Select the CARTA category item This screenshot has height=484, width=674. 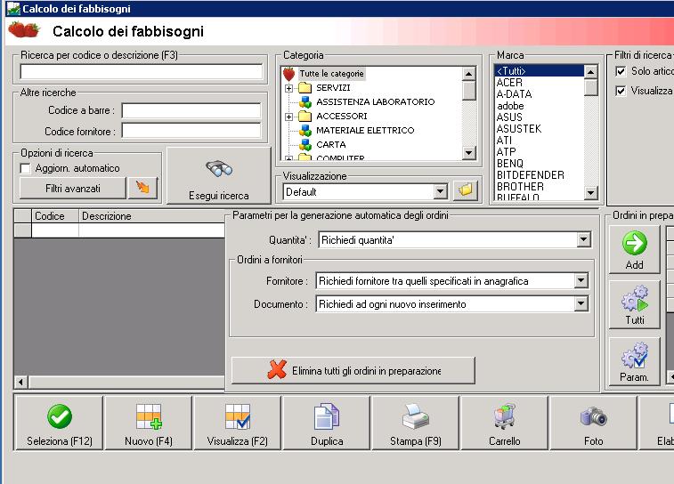pyautogui.click(x=331, y=144)
